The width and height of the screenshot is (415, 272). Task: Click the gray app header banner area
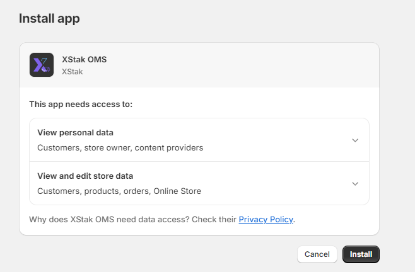(x=240, y=65)
